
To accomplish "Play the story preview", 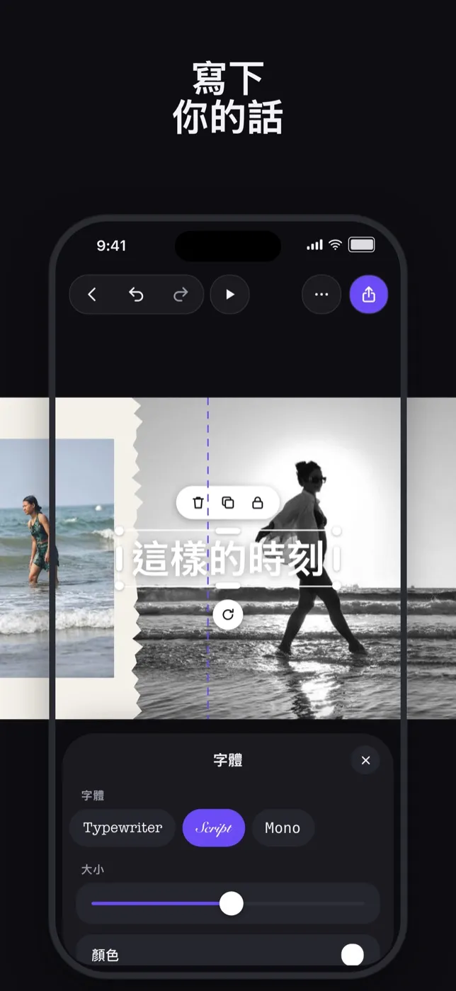I will 230,295.
